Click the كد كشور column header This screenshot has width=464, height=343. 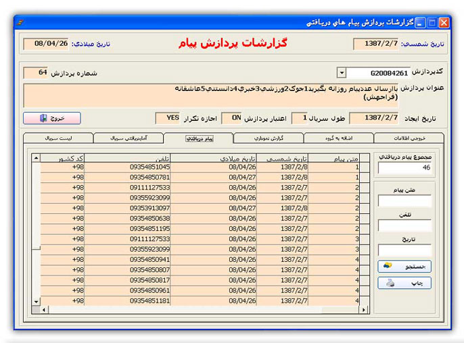pyautogui.click(x=62, y=158)
